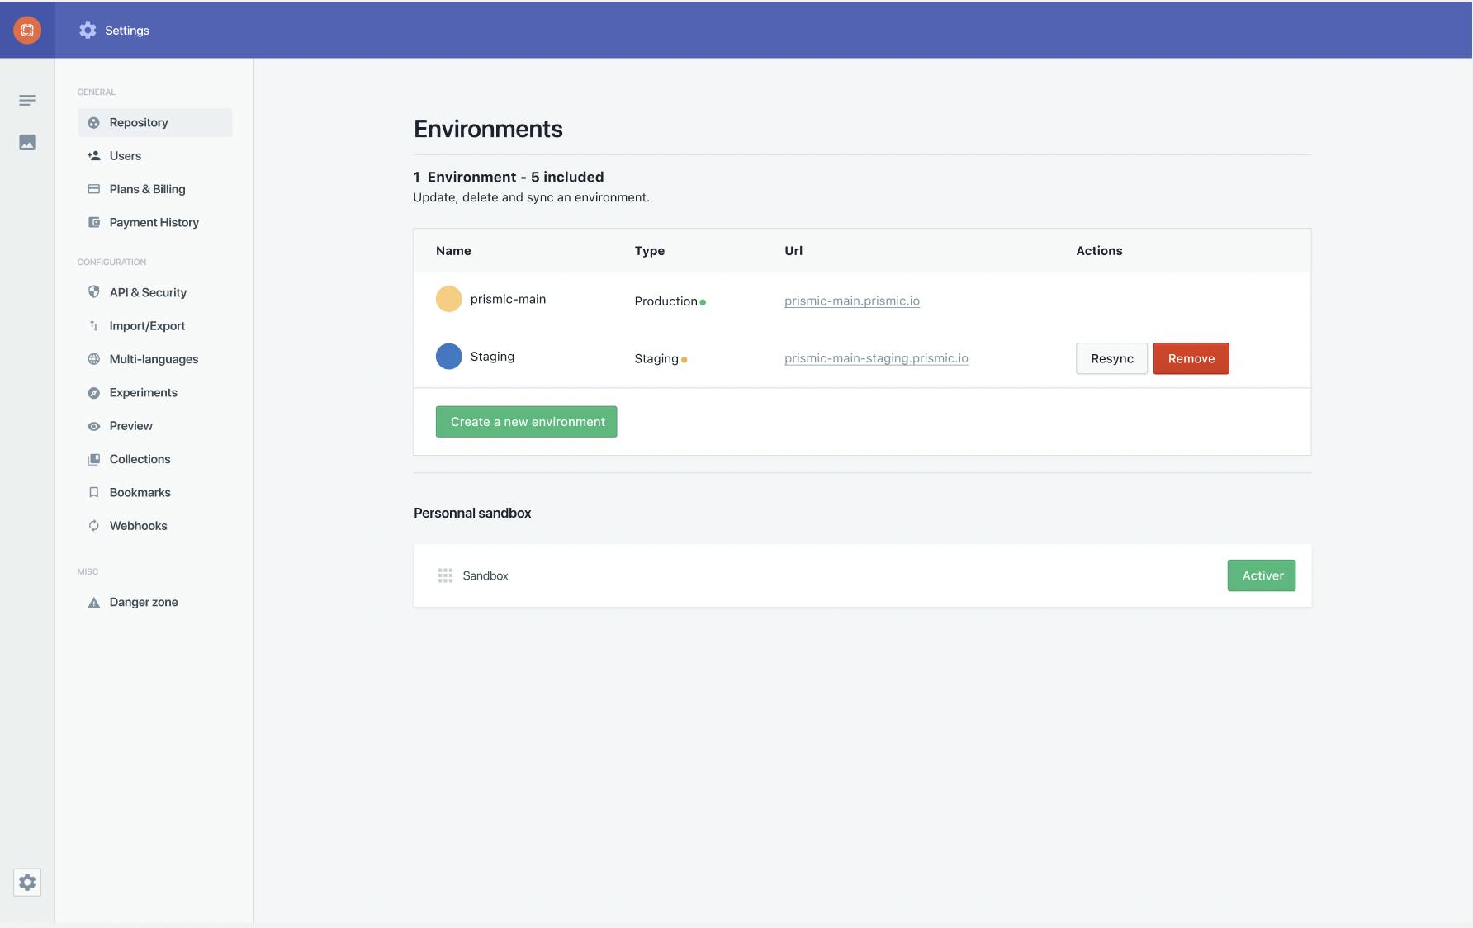Click the gear icon at bottom left
Screen dimensions: 1473x928
pyautogui.click(x=27, y=883)
